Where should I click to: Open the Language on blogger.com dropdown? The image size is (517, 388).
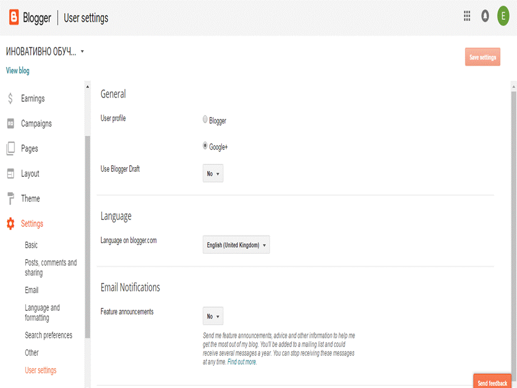point(236,245)
